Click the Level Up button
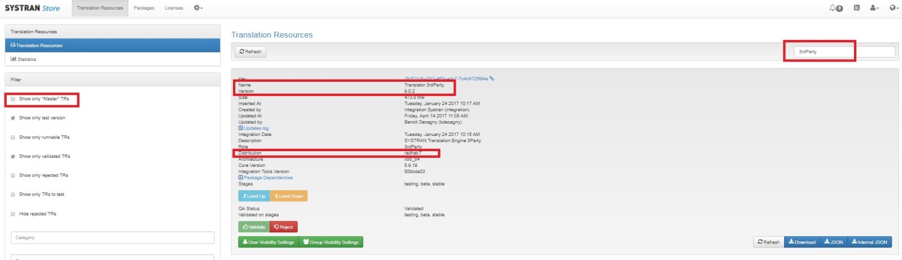Viewport: 902px width, 260px height. tap(254, 196)
